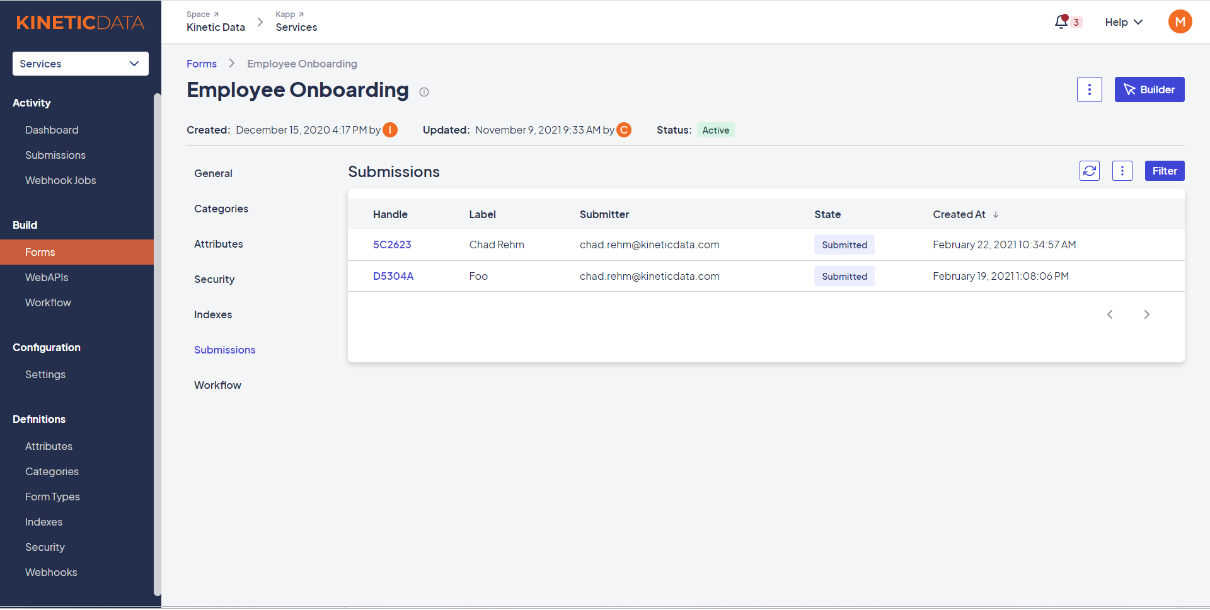Viewport: 1210px width, 610px height.
Task: Click the Builder button
Action: point(1149,89)
